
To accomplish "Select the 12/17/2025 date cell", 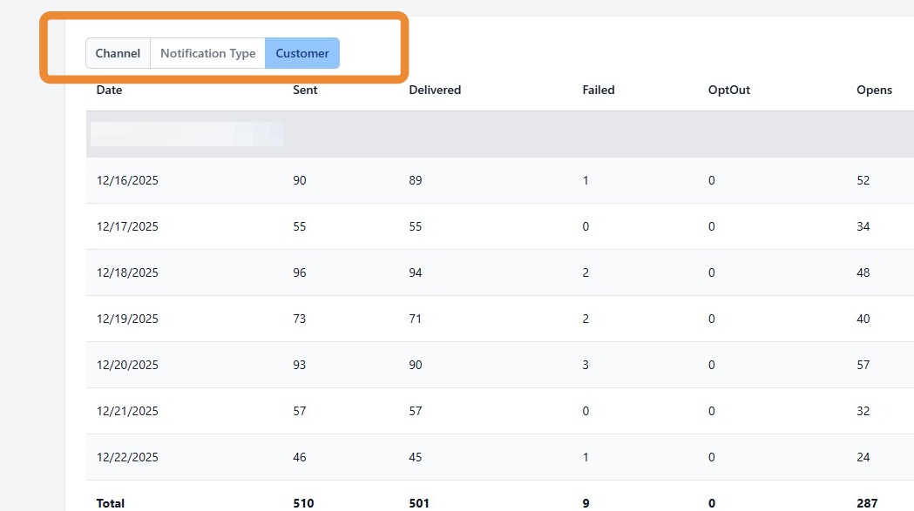I will (x=127, y=226).
